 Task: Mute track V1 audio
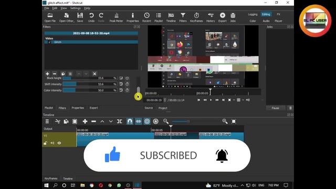[x=52, y=143]
